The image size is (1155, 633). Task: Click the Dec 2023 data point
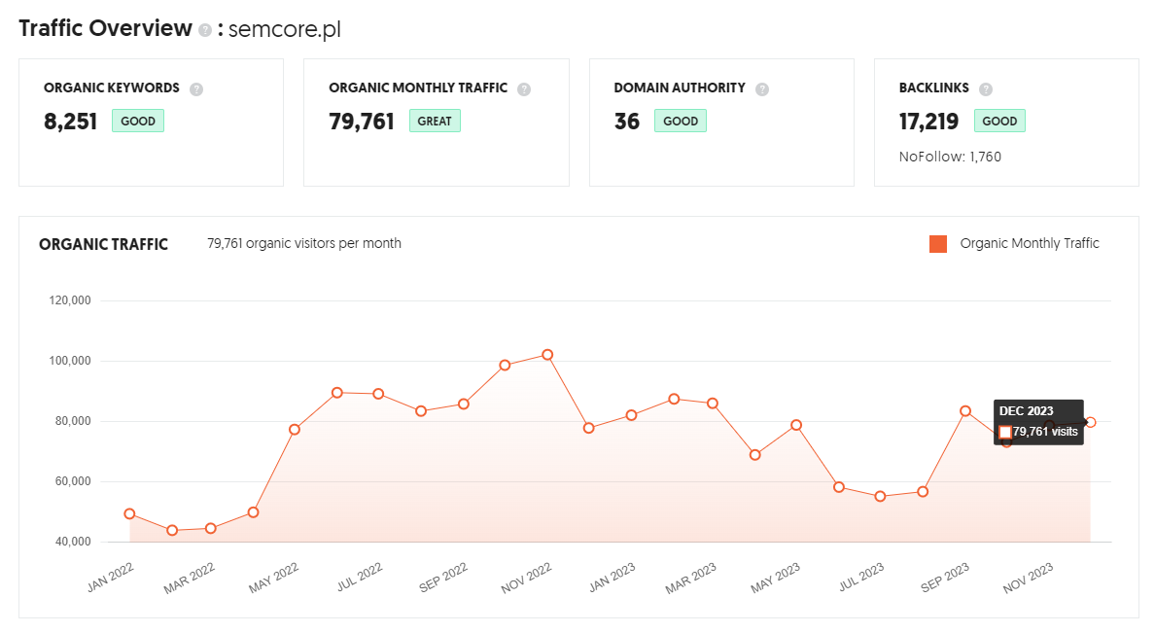coord(1090,422)
